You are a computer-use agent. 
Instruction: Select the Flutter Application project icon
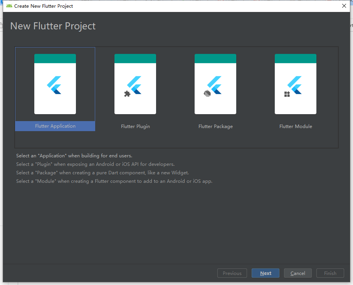(55, 84)
